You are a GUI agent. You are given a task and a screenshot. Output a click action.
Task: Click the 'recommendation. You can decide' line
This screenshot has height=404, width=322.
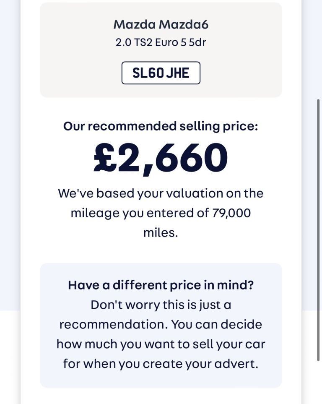point(161,324)
